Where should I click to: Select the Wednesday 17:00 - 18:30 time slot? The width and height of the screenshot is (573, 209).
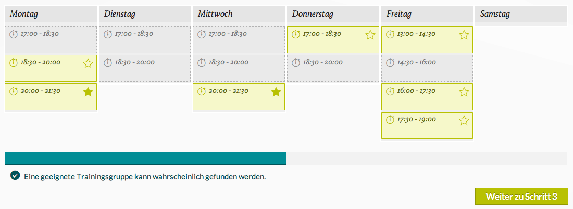239,40
